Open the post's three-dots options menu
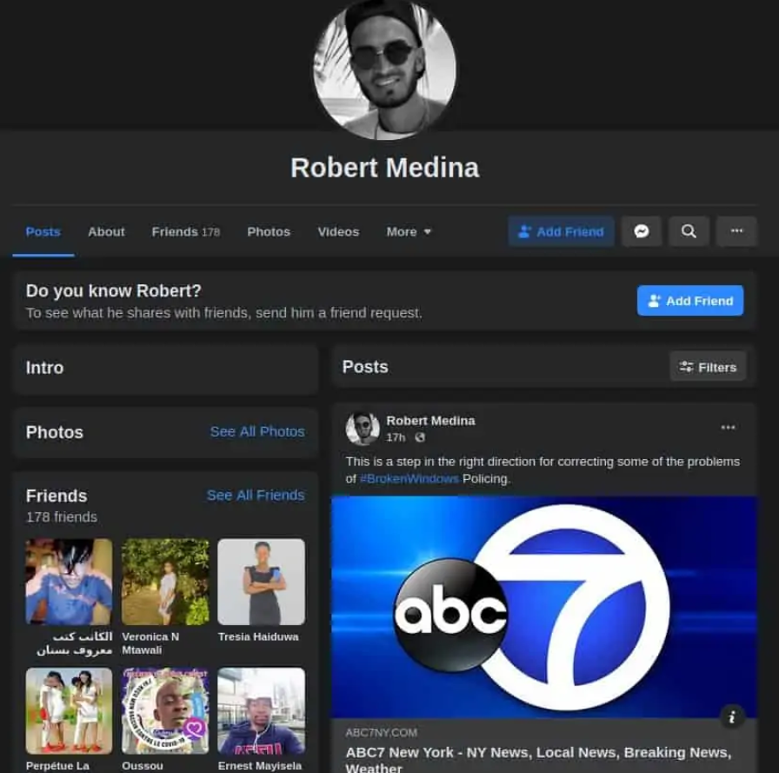 point(728,427)
